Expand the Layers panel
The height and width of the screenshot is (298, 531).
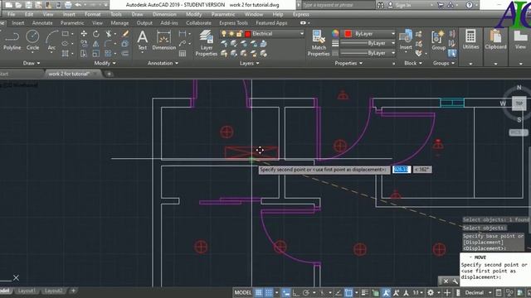250,63
